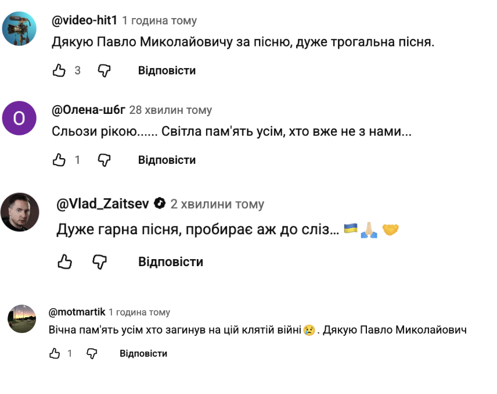Click the @Vlad_Zaitsev profile photo

(x=20, y=212)
